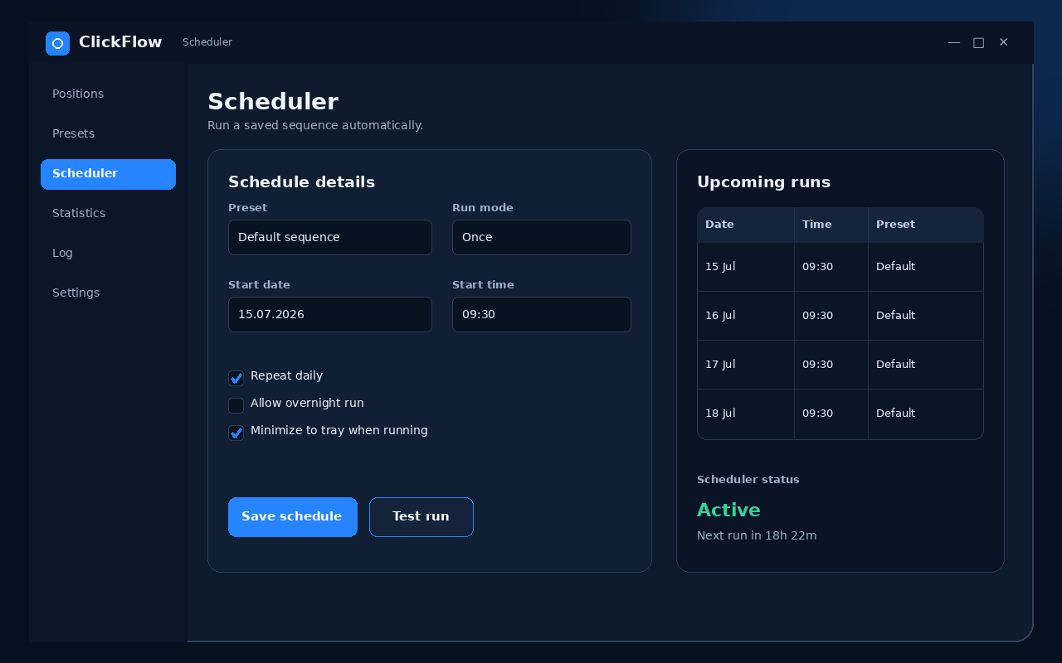Image resolution: width=1062 pixels, height=663 pixels.
Task: Click the Active scheduler status text
Action: pyautogui.click(x=728, y=511)
